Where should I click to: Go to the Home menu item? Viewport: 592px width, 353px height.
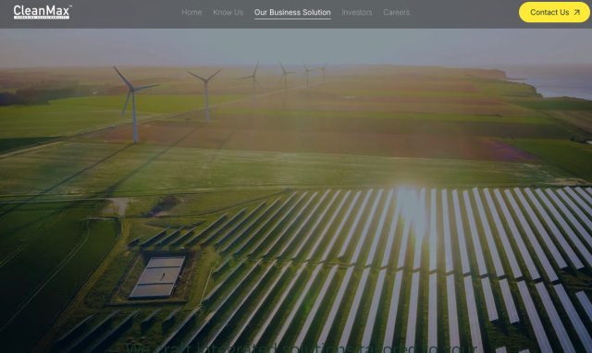tap(191, 12)
